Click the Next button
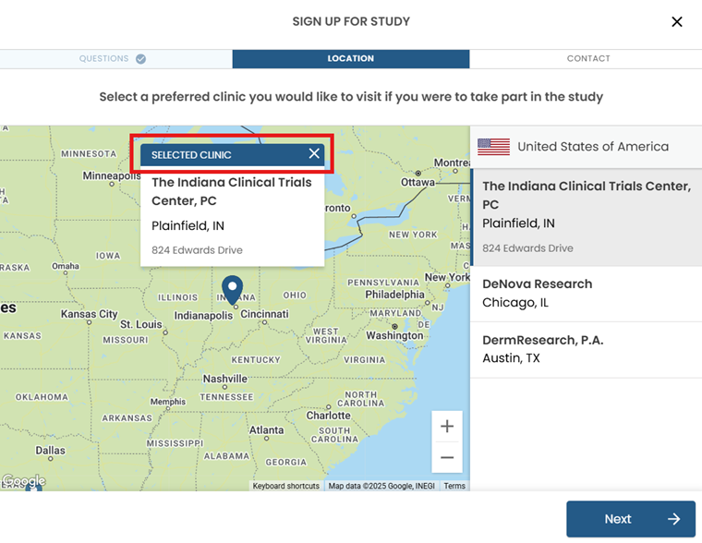 pos(630,519)
